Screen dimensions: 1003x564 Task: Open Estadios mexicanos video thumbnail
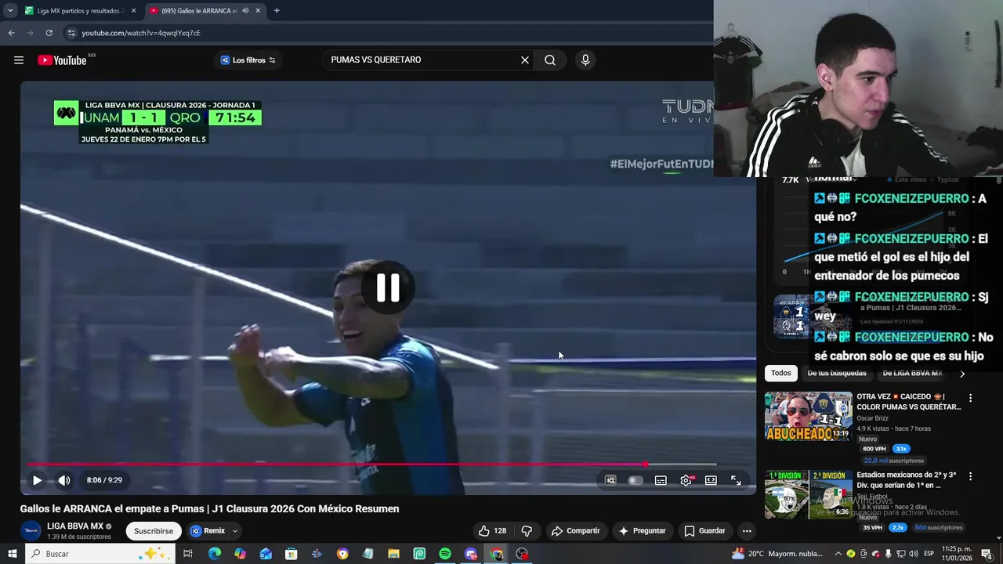[x=808, y=494]
